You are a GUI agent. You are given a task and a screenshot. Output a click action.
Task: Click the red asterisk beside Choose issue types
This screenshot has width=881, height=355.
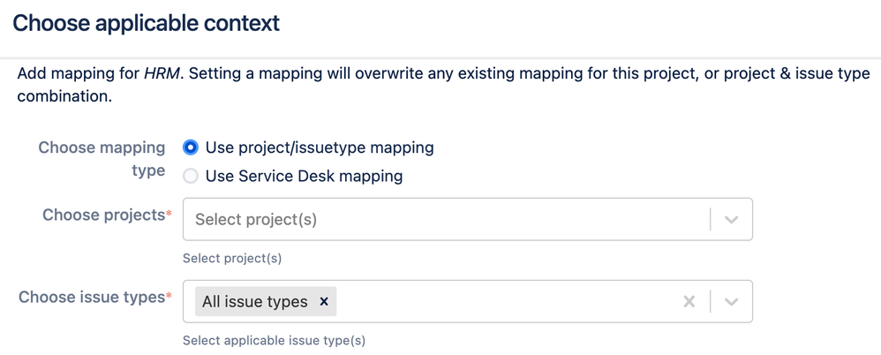click(169, 296)
